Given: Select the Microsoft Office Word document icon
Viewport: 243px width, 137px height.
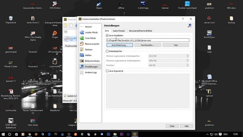Looking at the screenshot, I should [209, 80].
